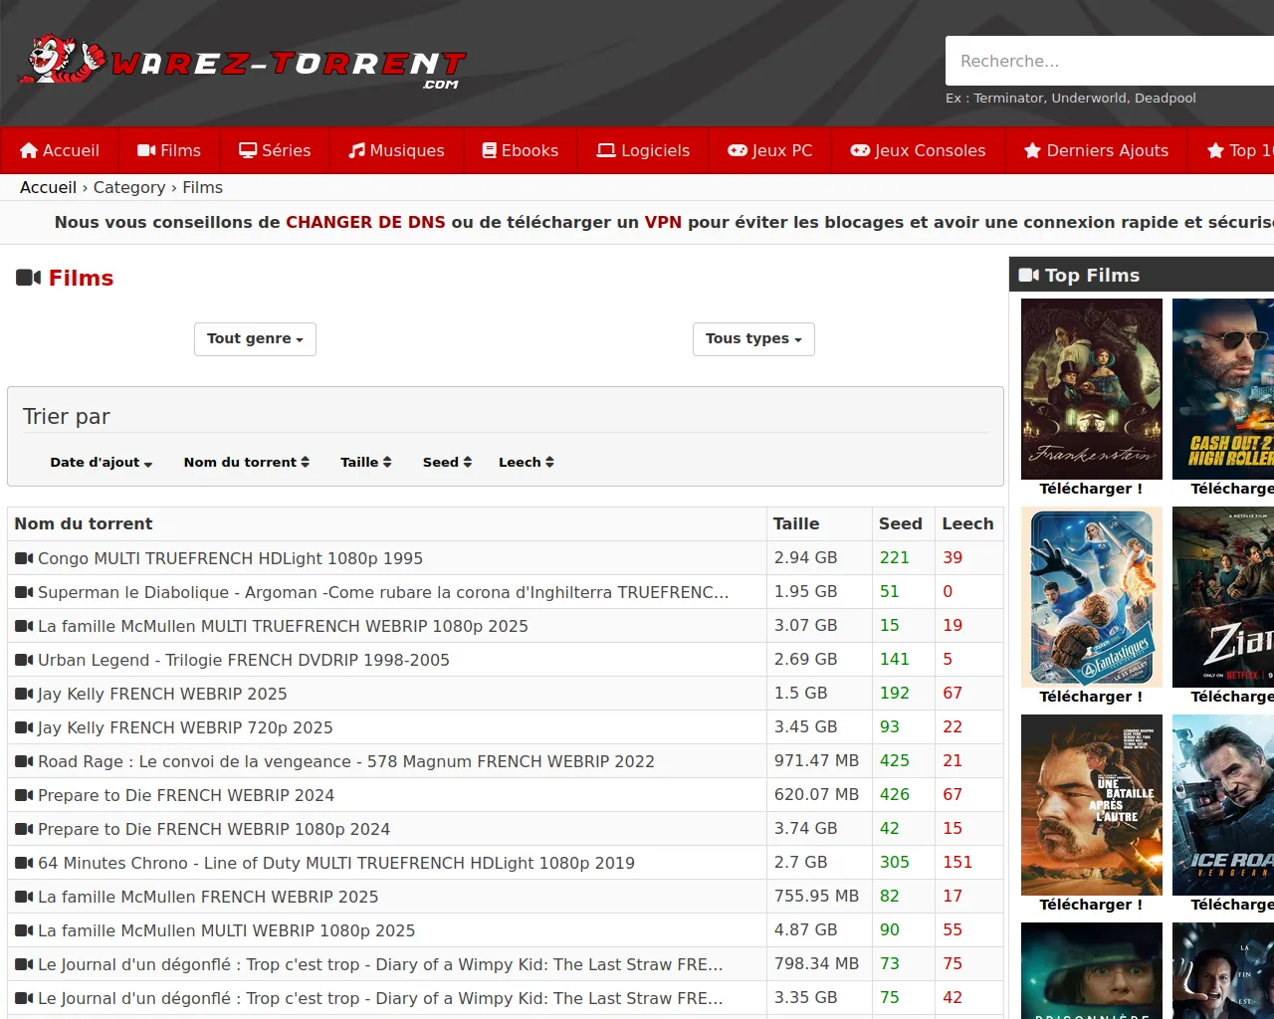
Task: Sort by Date d'ajout
Action: [x=101, y=462]
